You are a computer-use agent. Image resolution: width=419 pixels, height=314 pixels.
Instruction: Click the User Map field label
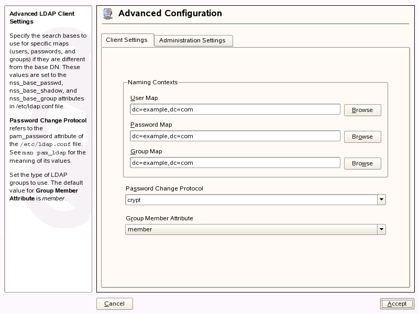click(x=144, y=98)
